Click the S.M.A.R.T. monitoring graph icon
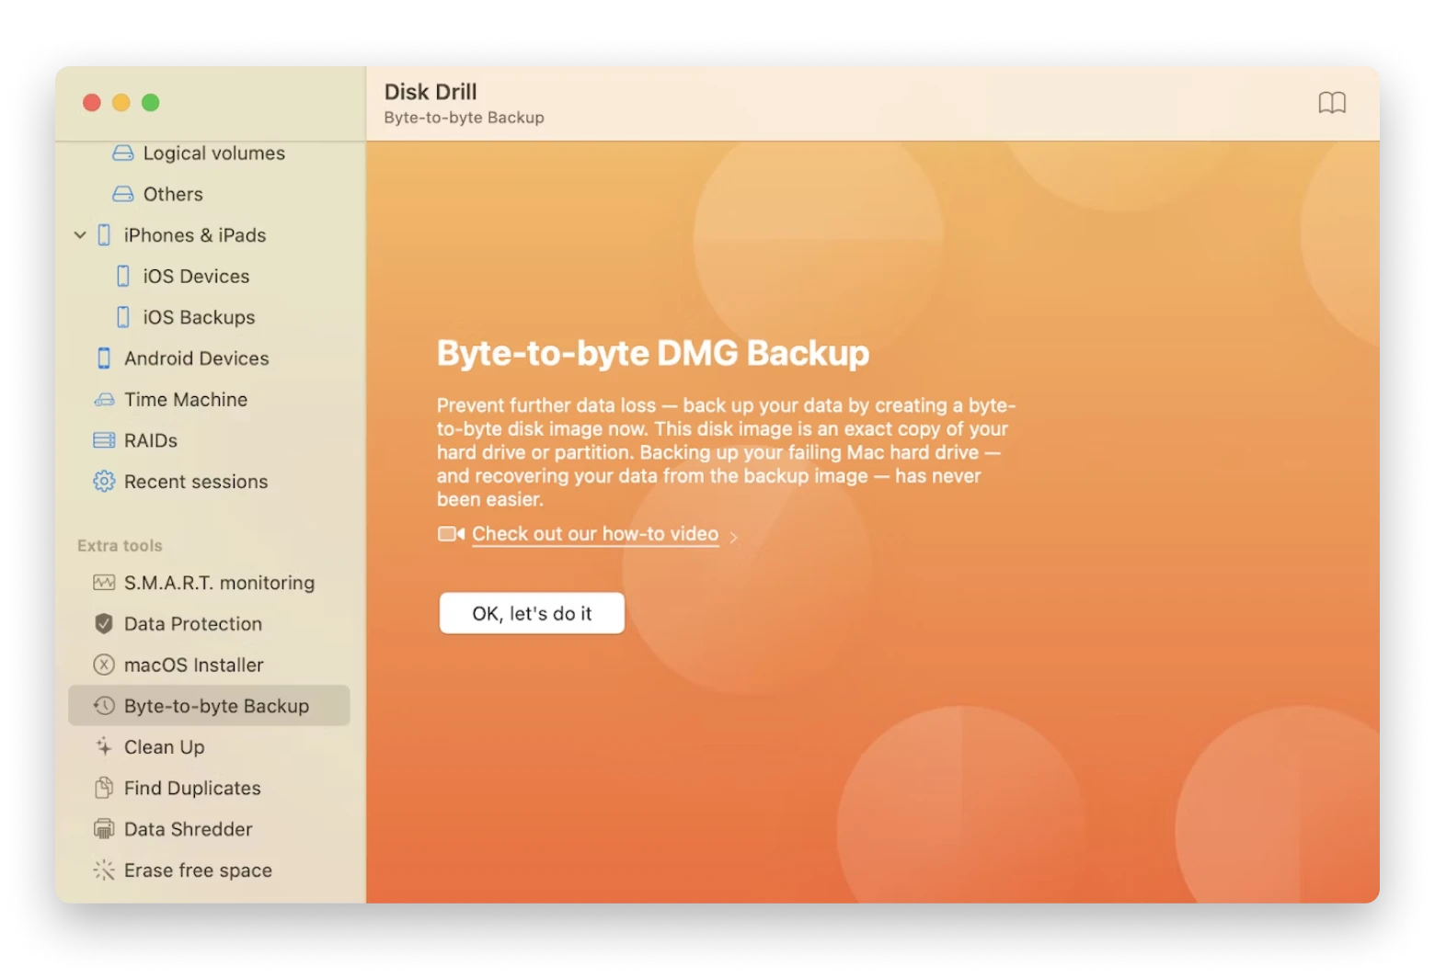 tap(104, 583)
